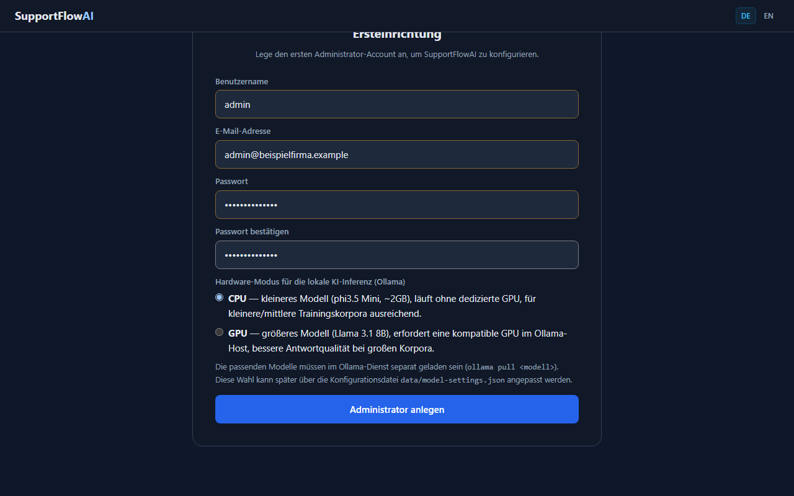Click the CPU option description text
794x496 pixels.
(382, 306)
